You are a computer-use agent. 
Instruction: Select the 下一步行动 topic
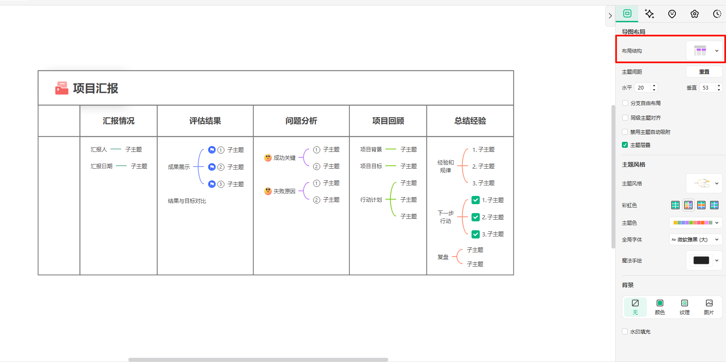point(446,217)
